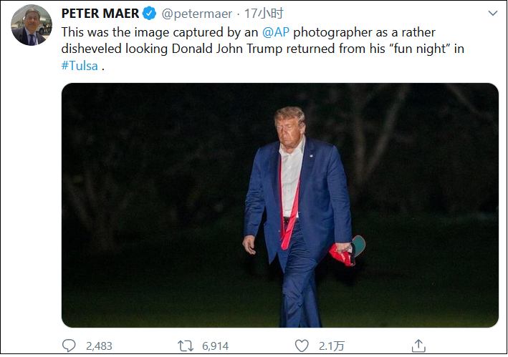Expand the tweet options chevron
The height and width of the screenshot is (357, 508).
tap(492, 13)
